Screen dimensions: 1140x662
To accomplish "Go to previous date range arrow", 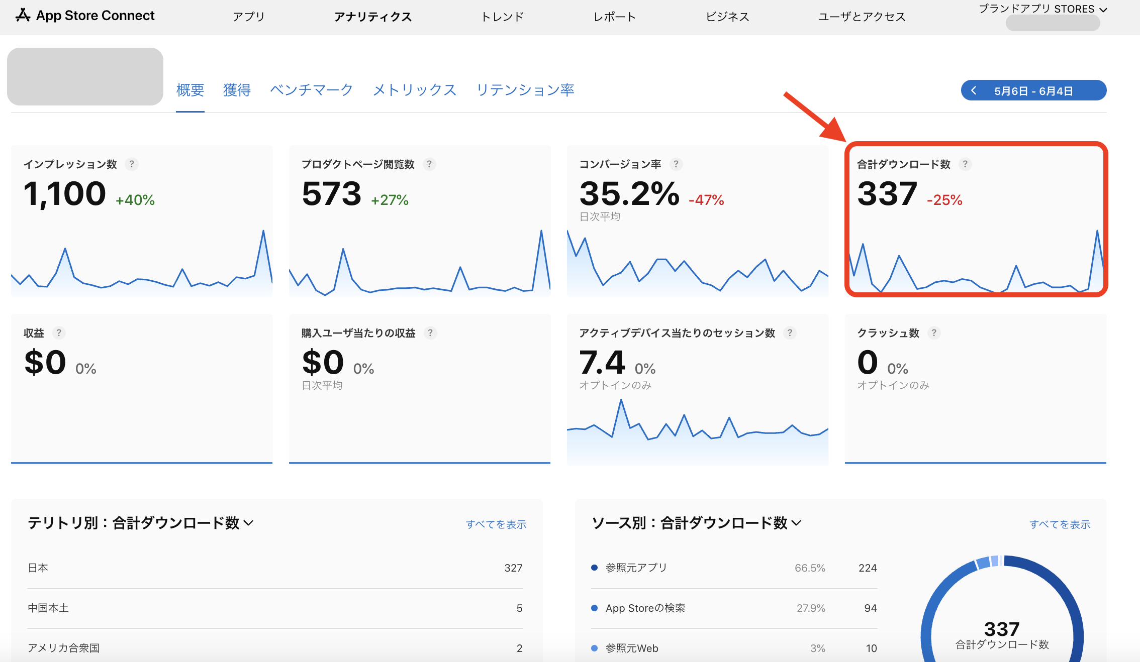I will pos(974,90).
